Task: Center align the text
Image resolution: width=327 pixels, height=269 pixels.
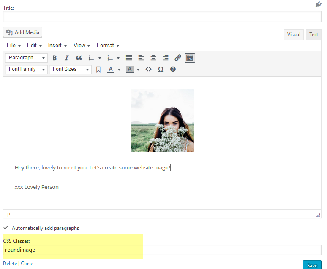Action: [153, 58]
